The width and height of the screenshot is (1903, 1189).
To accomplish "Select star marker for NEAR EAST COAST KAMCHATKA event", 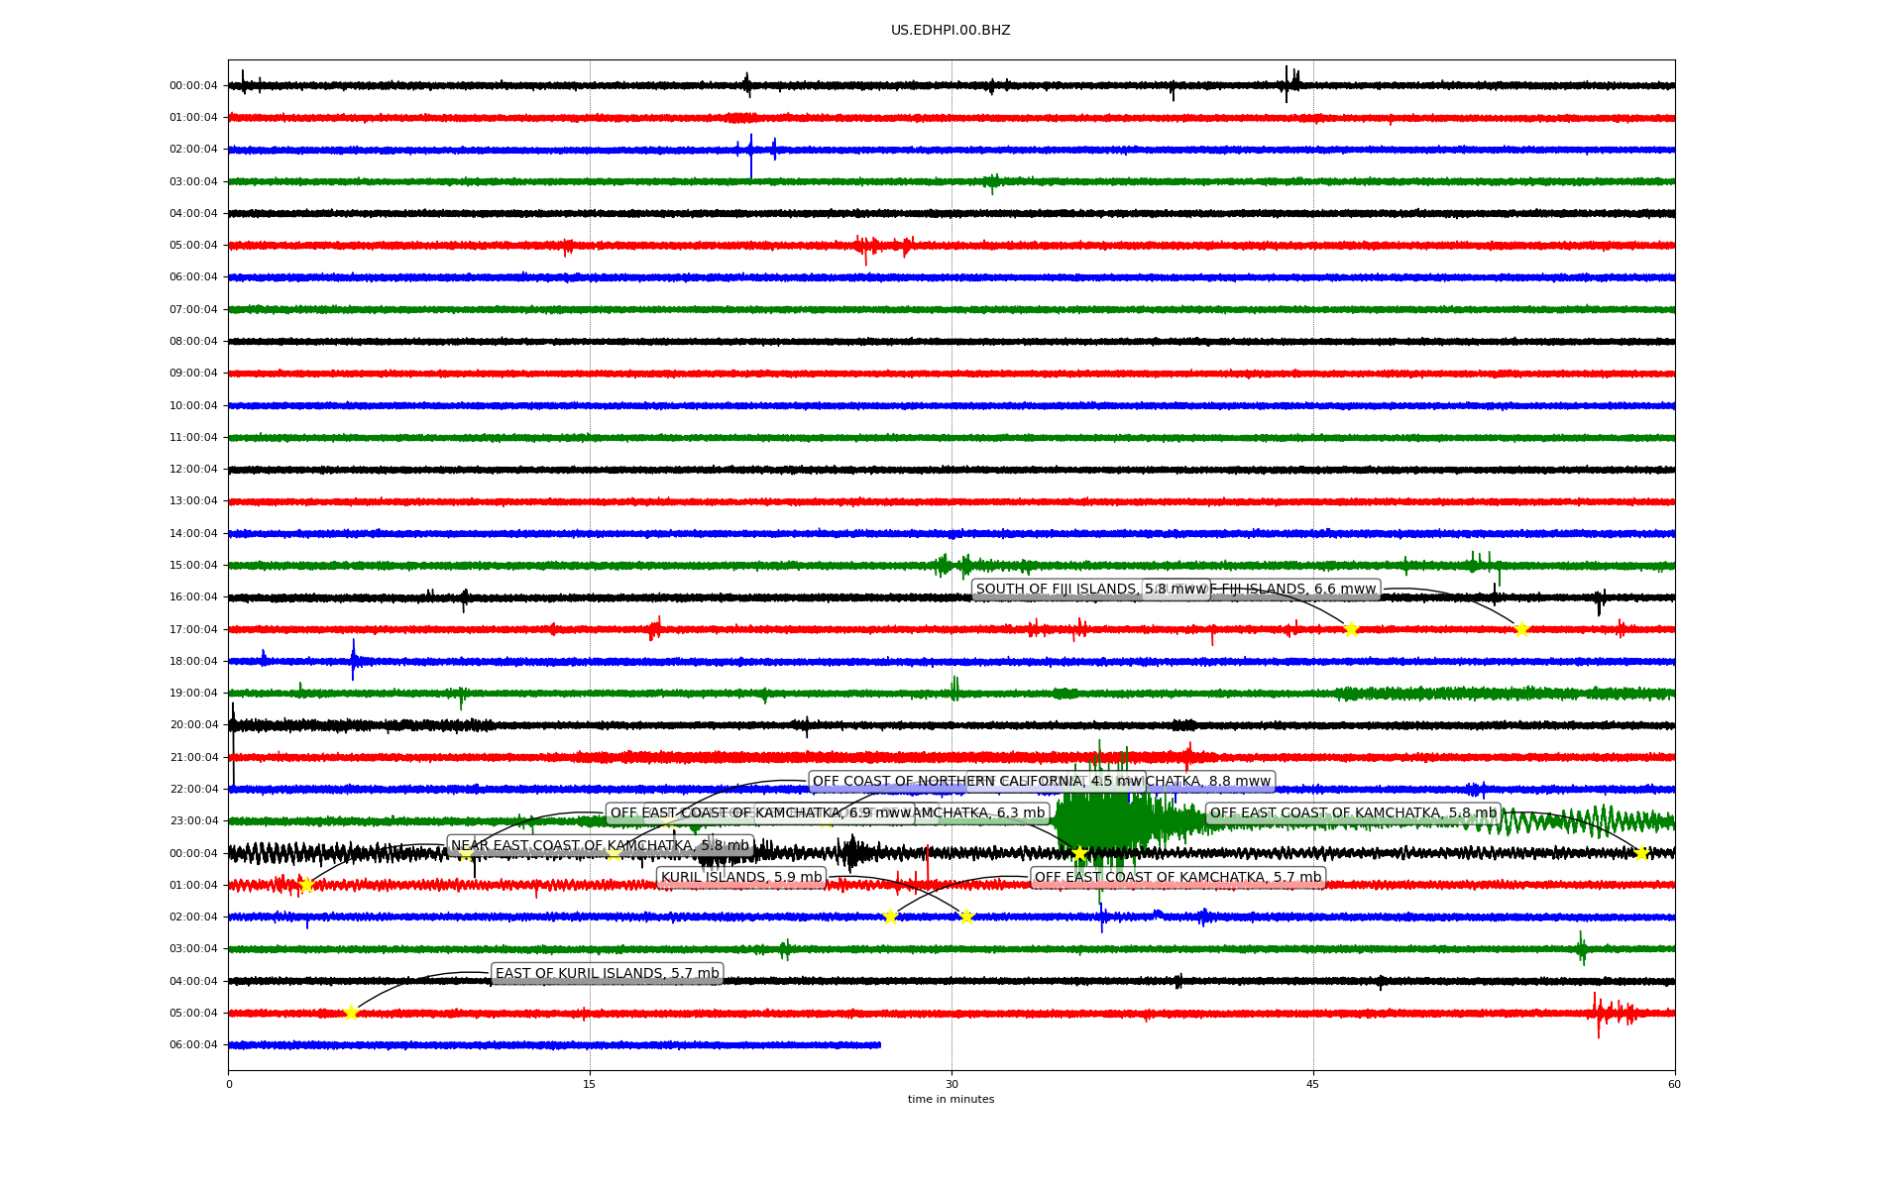I will click(x=306, y=885).
